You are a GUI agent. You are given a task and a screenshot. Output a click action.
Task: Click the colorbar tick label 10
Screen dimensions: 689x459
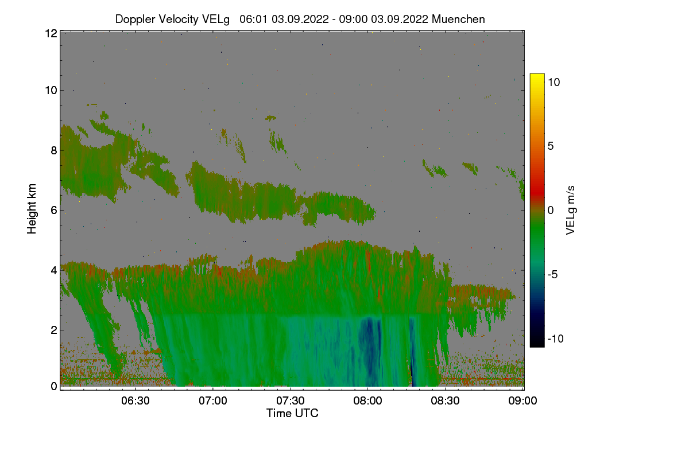point(554,82)
